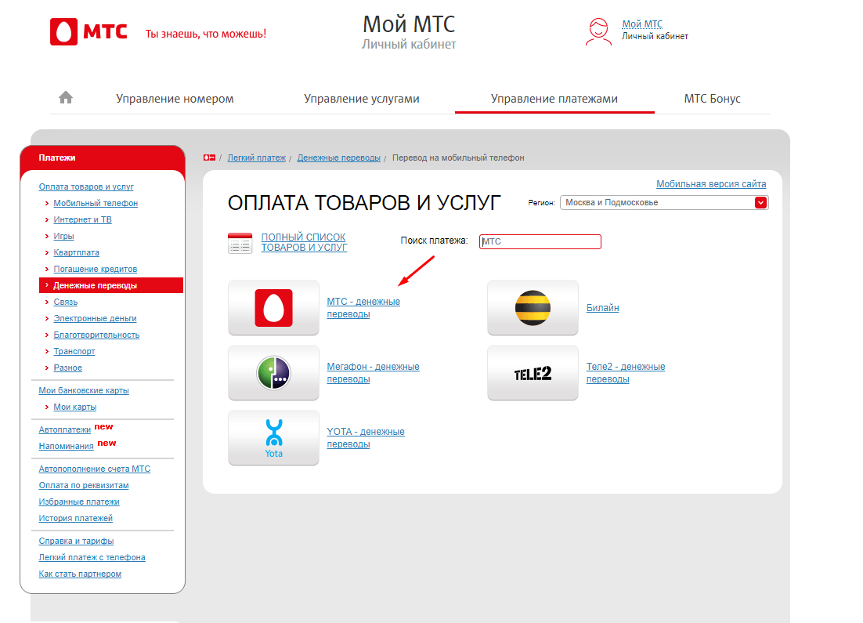Open ПОЛНЫЙ СПИСОК ТОВАРОВ И УСЛУГ link

click(304, 242)
